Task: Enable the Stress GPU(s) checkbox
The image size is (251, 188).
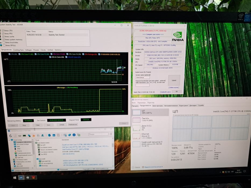Action: (4, 45)
